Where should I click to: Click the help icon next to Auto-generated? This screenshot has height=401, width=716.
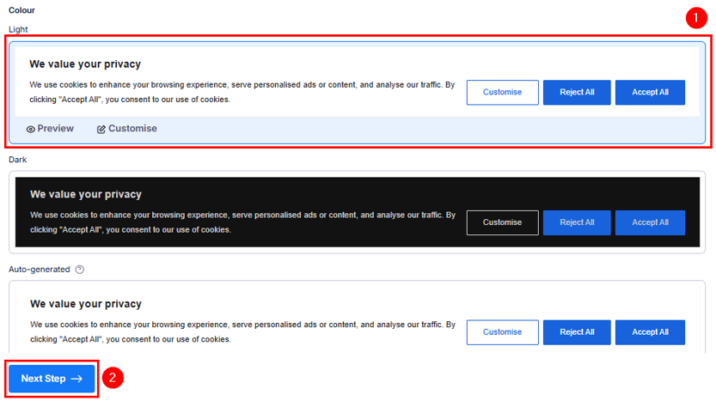[x=80, y=270]
